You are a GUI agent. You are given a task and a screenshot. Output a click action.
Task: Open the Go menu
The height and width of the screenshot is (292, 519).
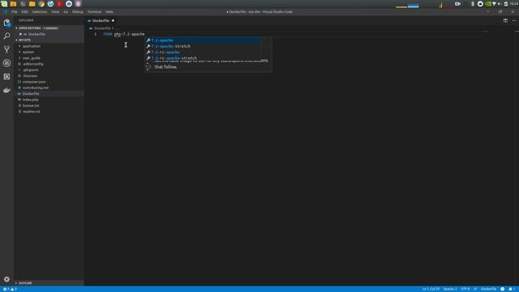pyautogui.click(x=66, y=11)
